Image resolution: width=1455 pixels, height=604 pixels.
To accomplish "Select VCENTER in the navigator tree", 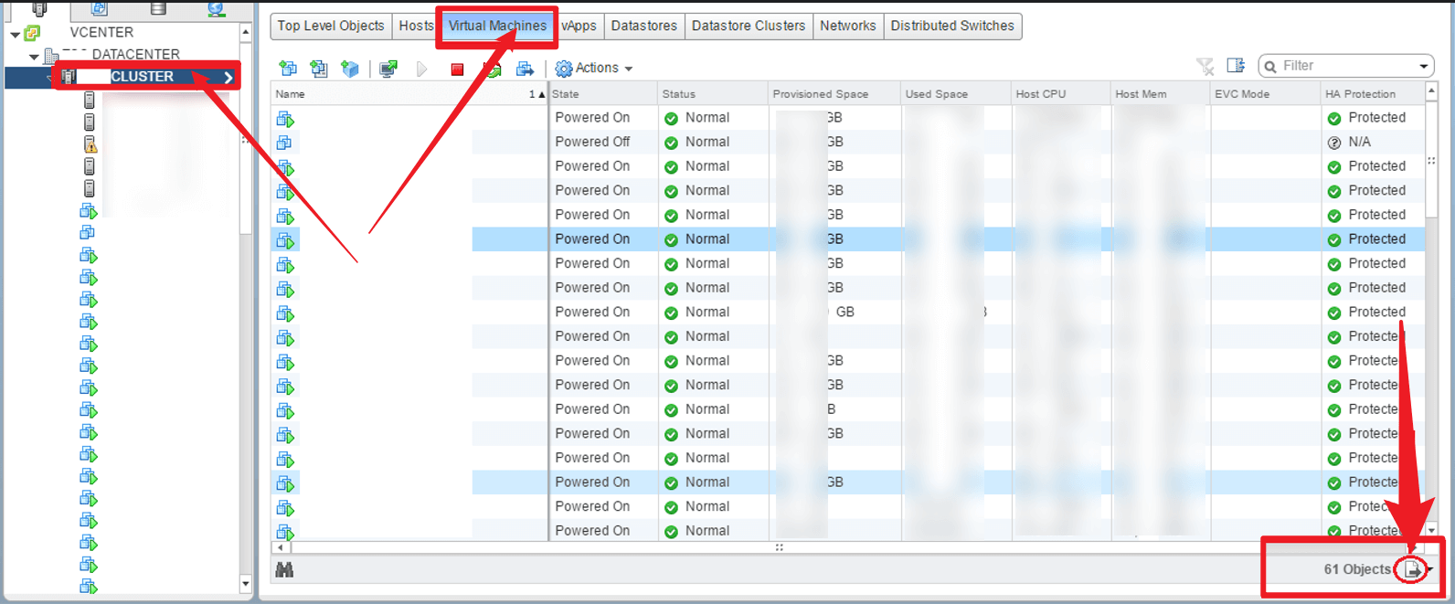I will pos(101,32).
